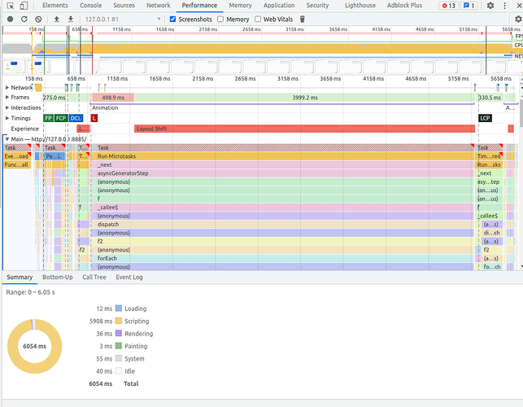Enable the Web Vitals checkbox
Image resolution: width=523 pixels, height=407 pixels.
(258, 19)
